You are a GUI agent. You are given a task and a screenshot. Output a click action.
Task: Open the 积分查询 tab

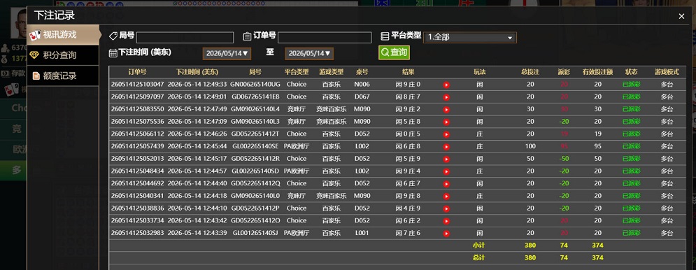click(62, 55)
